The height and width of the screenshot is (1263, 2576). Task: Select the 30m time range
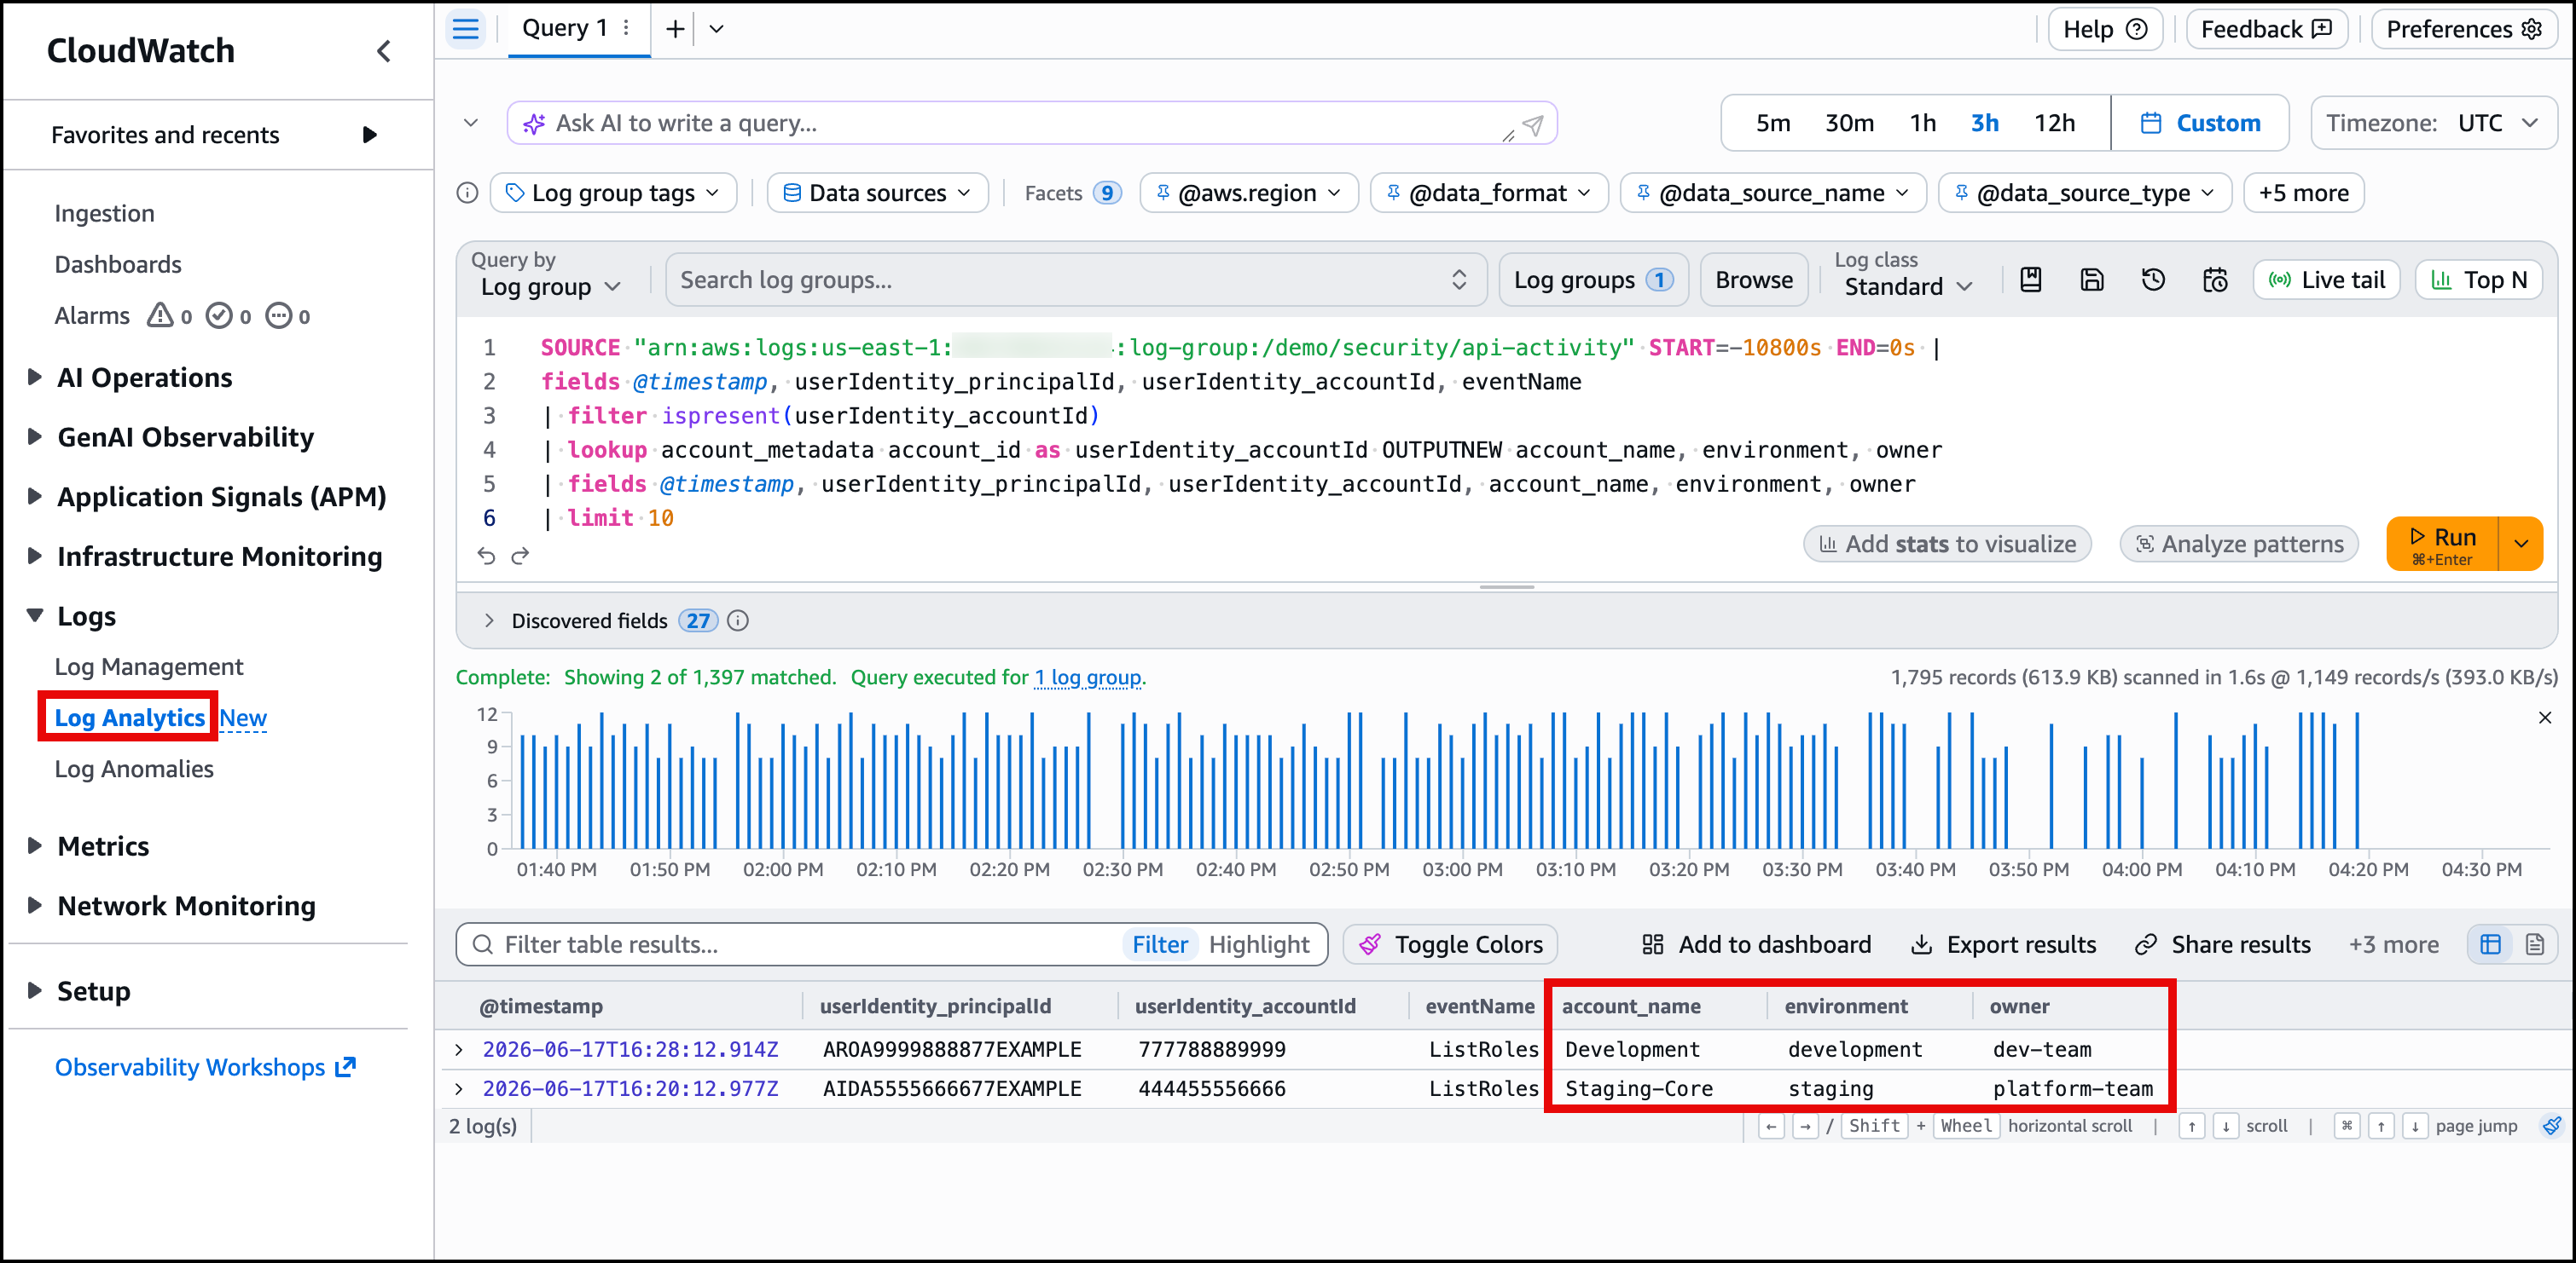[1849, 123]
